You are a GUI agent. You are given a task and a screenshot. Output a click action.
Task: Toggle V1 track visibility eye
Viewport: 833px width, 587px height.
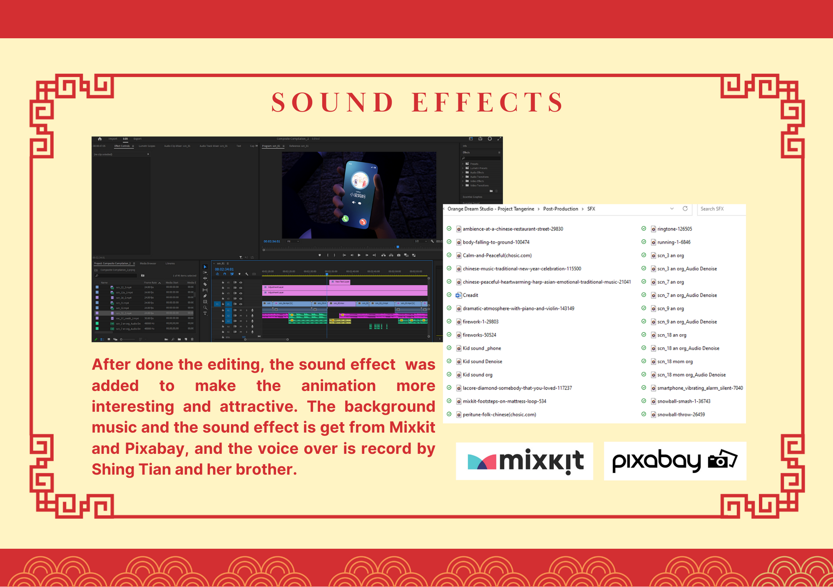(241, 304)
